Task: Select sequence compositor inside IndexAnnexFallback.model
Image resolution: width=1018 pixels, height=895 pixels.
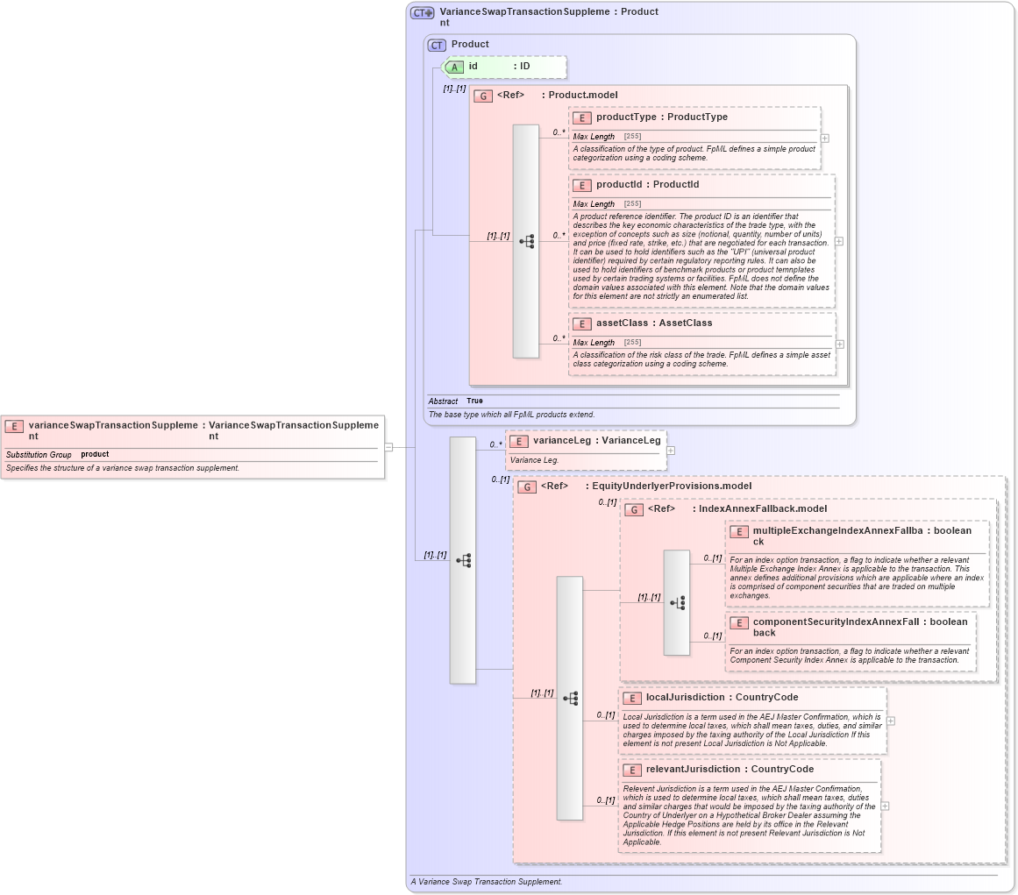Action: 677,603
